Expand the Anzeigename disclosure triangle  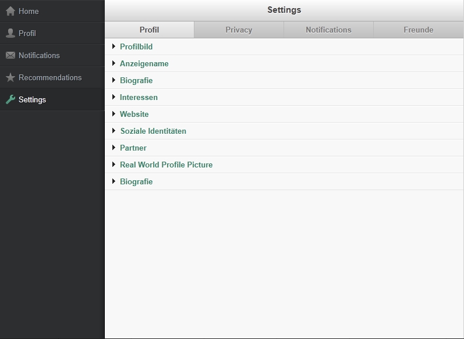(x=114, y=63)
